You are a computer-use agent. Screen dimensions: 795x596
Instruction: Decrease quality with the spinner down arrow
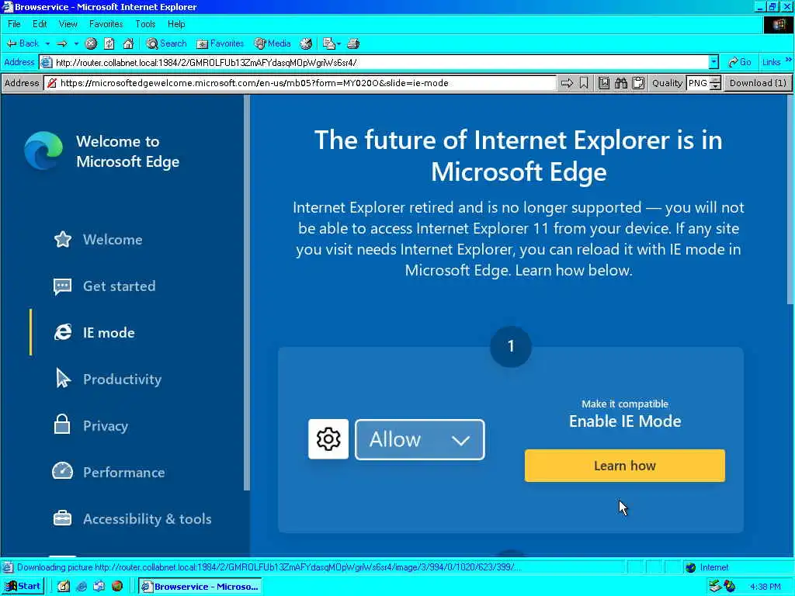point(715,87)
